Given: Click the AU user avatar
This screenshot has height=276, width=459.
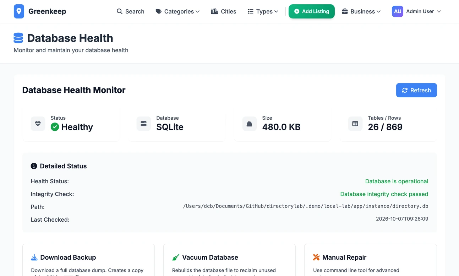Looking at the screenshot, I should pyautogui.click(x=398, y=11).
